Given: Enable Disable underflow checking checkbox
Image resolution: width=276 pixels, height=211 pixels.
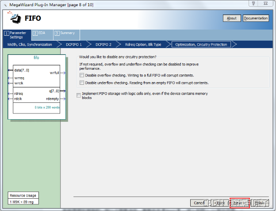Looking at the screenshot, I should coord(82,83).
